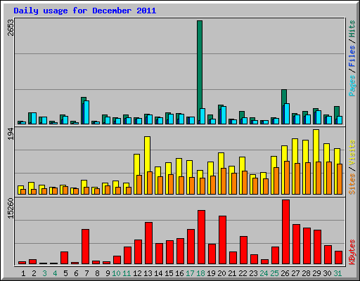Click the day 7 axis label
The image size is (360, 281).
pos(86,273)
